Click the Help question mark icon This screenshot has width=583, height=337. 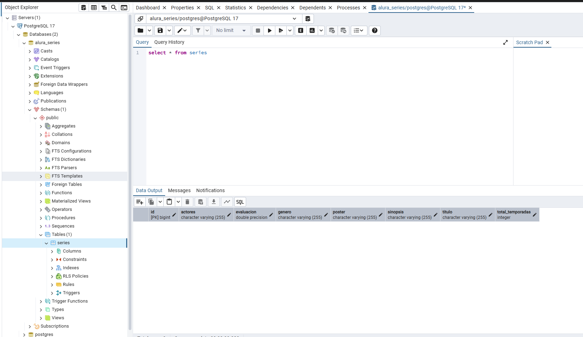click(374, 31)
